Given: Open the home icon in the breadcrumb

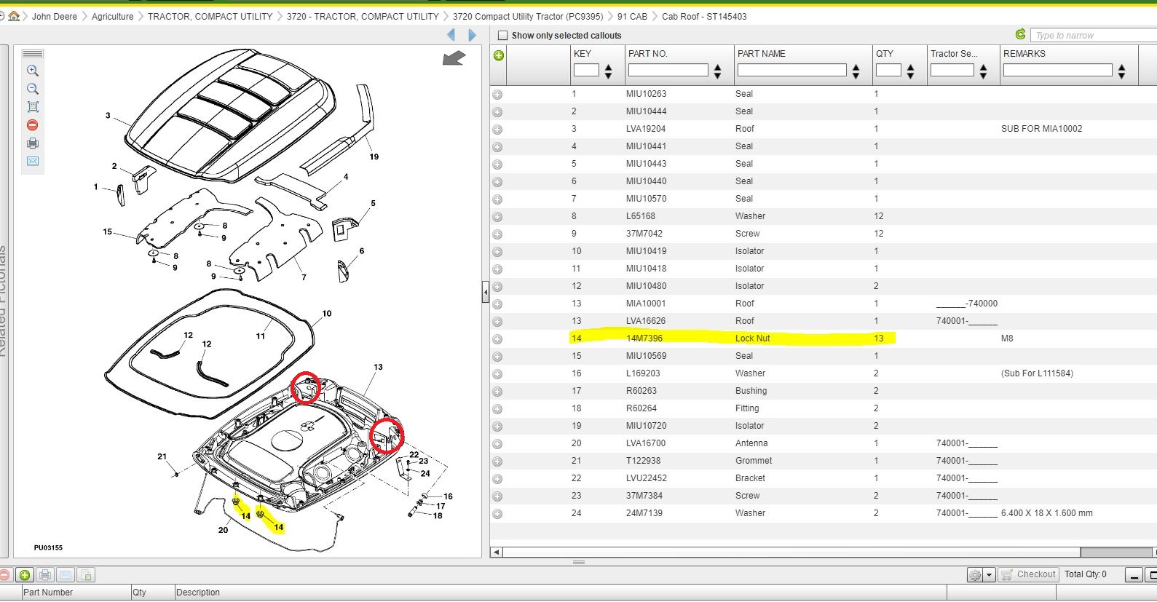Looking at the screenshot, I should [x=14, y=16].
